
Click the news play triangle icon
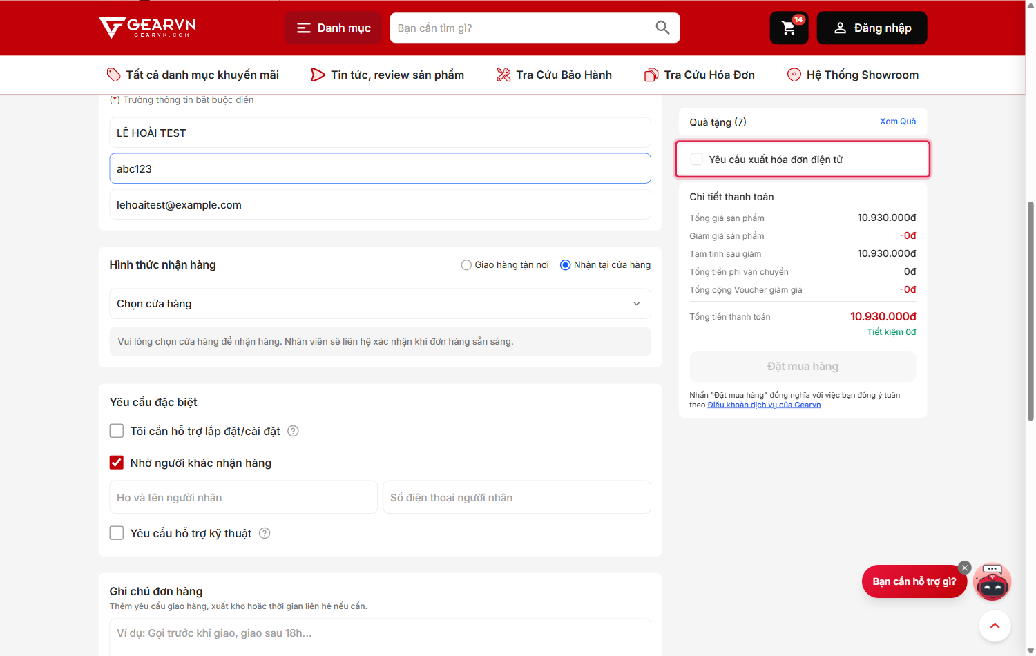[x=318, y=75]
